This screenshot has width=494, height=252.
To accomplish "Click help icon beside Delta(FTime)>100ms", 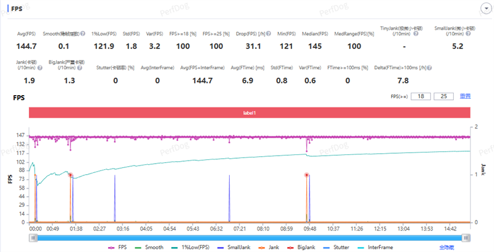I will [x=429, y=68].
